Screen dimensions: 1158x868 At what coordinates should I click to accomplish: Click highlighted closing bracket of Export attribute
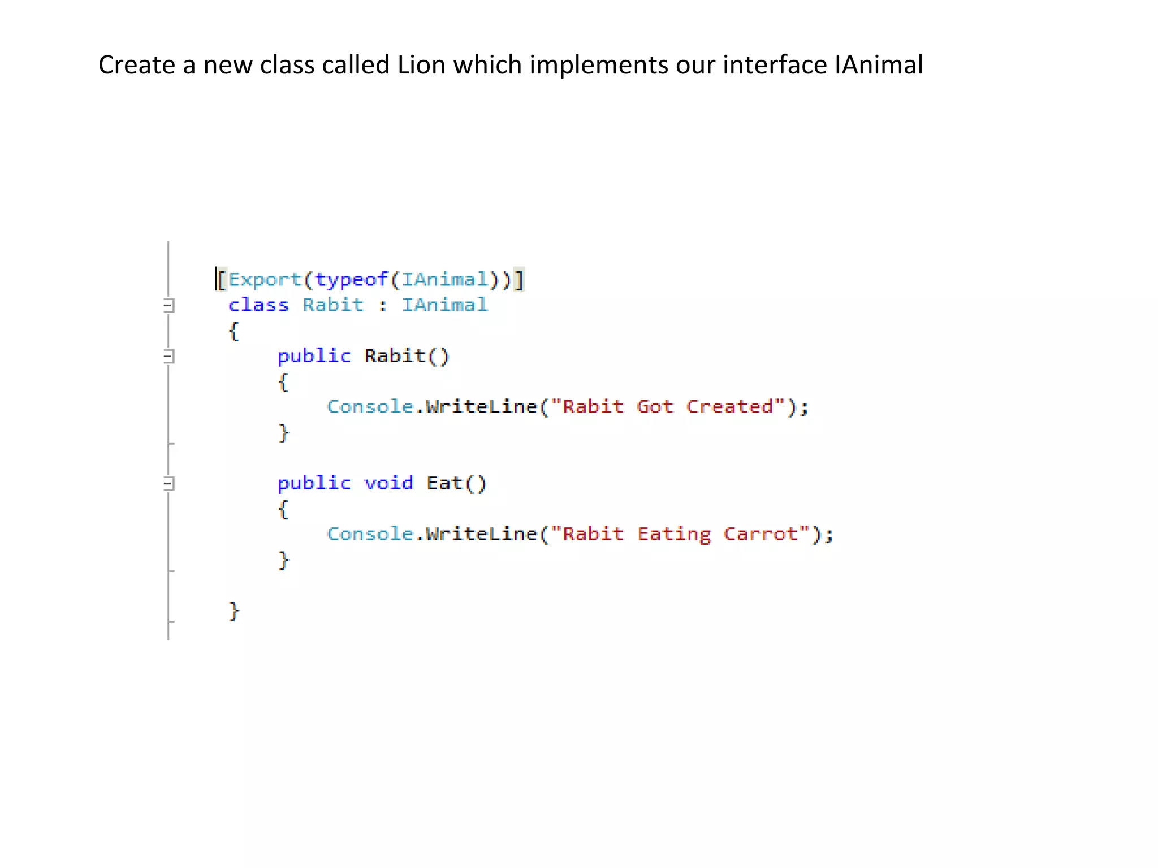519,280
